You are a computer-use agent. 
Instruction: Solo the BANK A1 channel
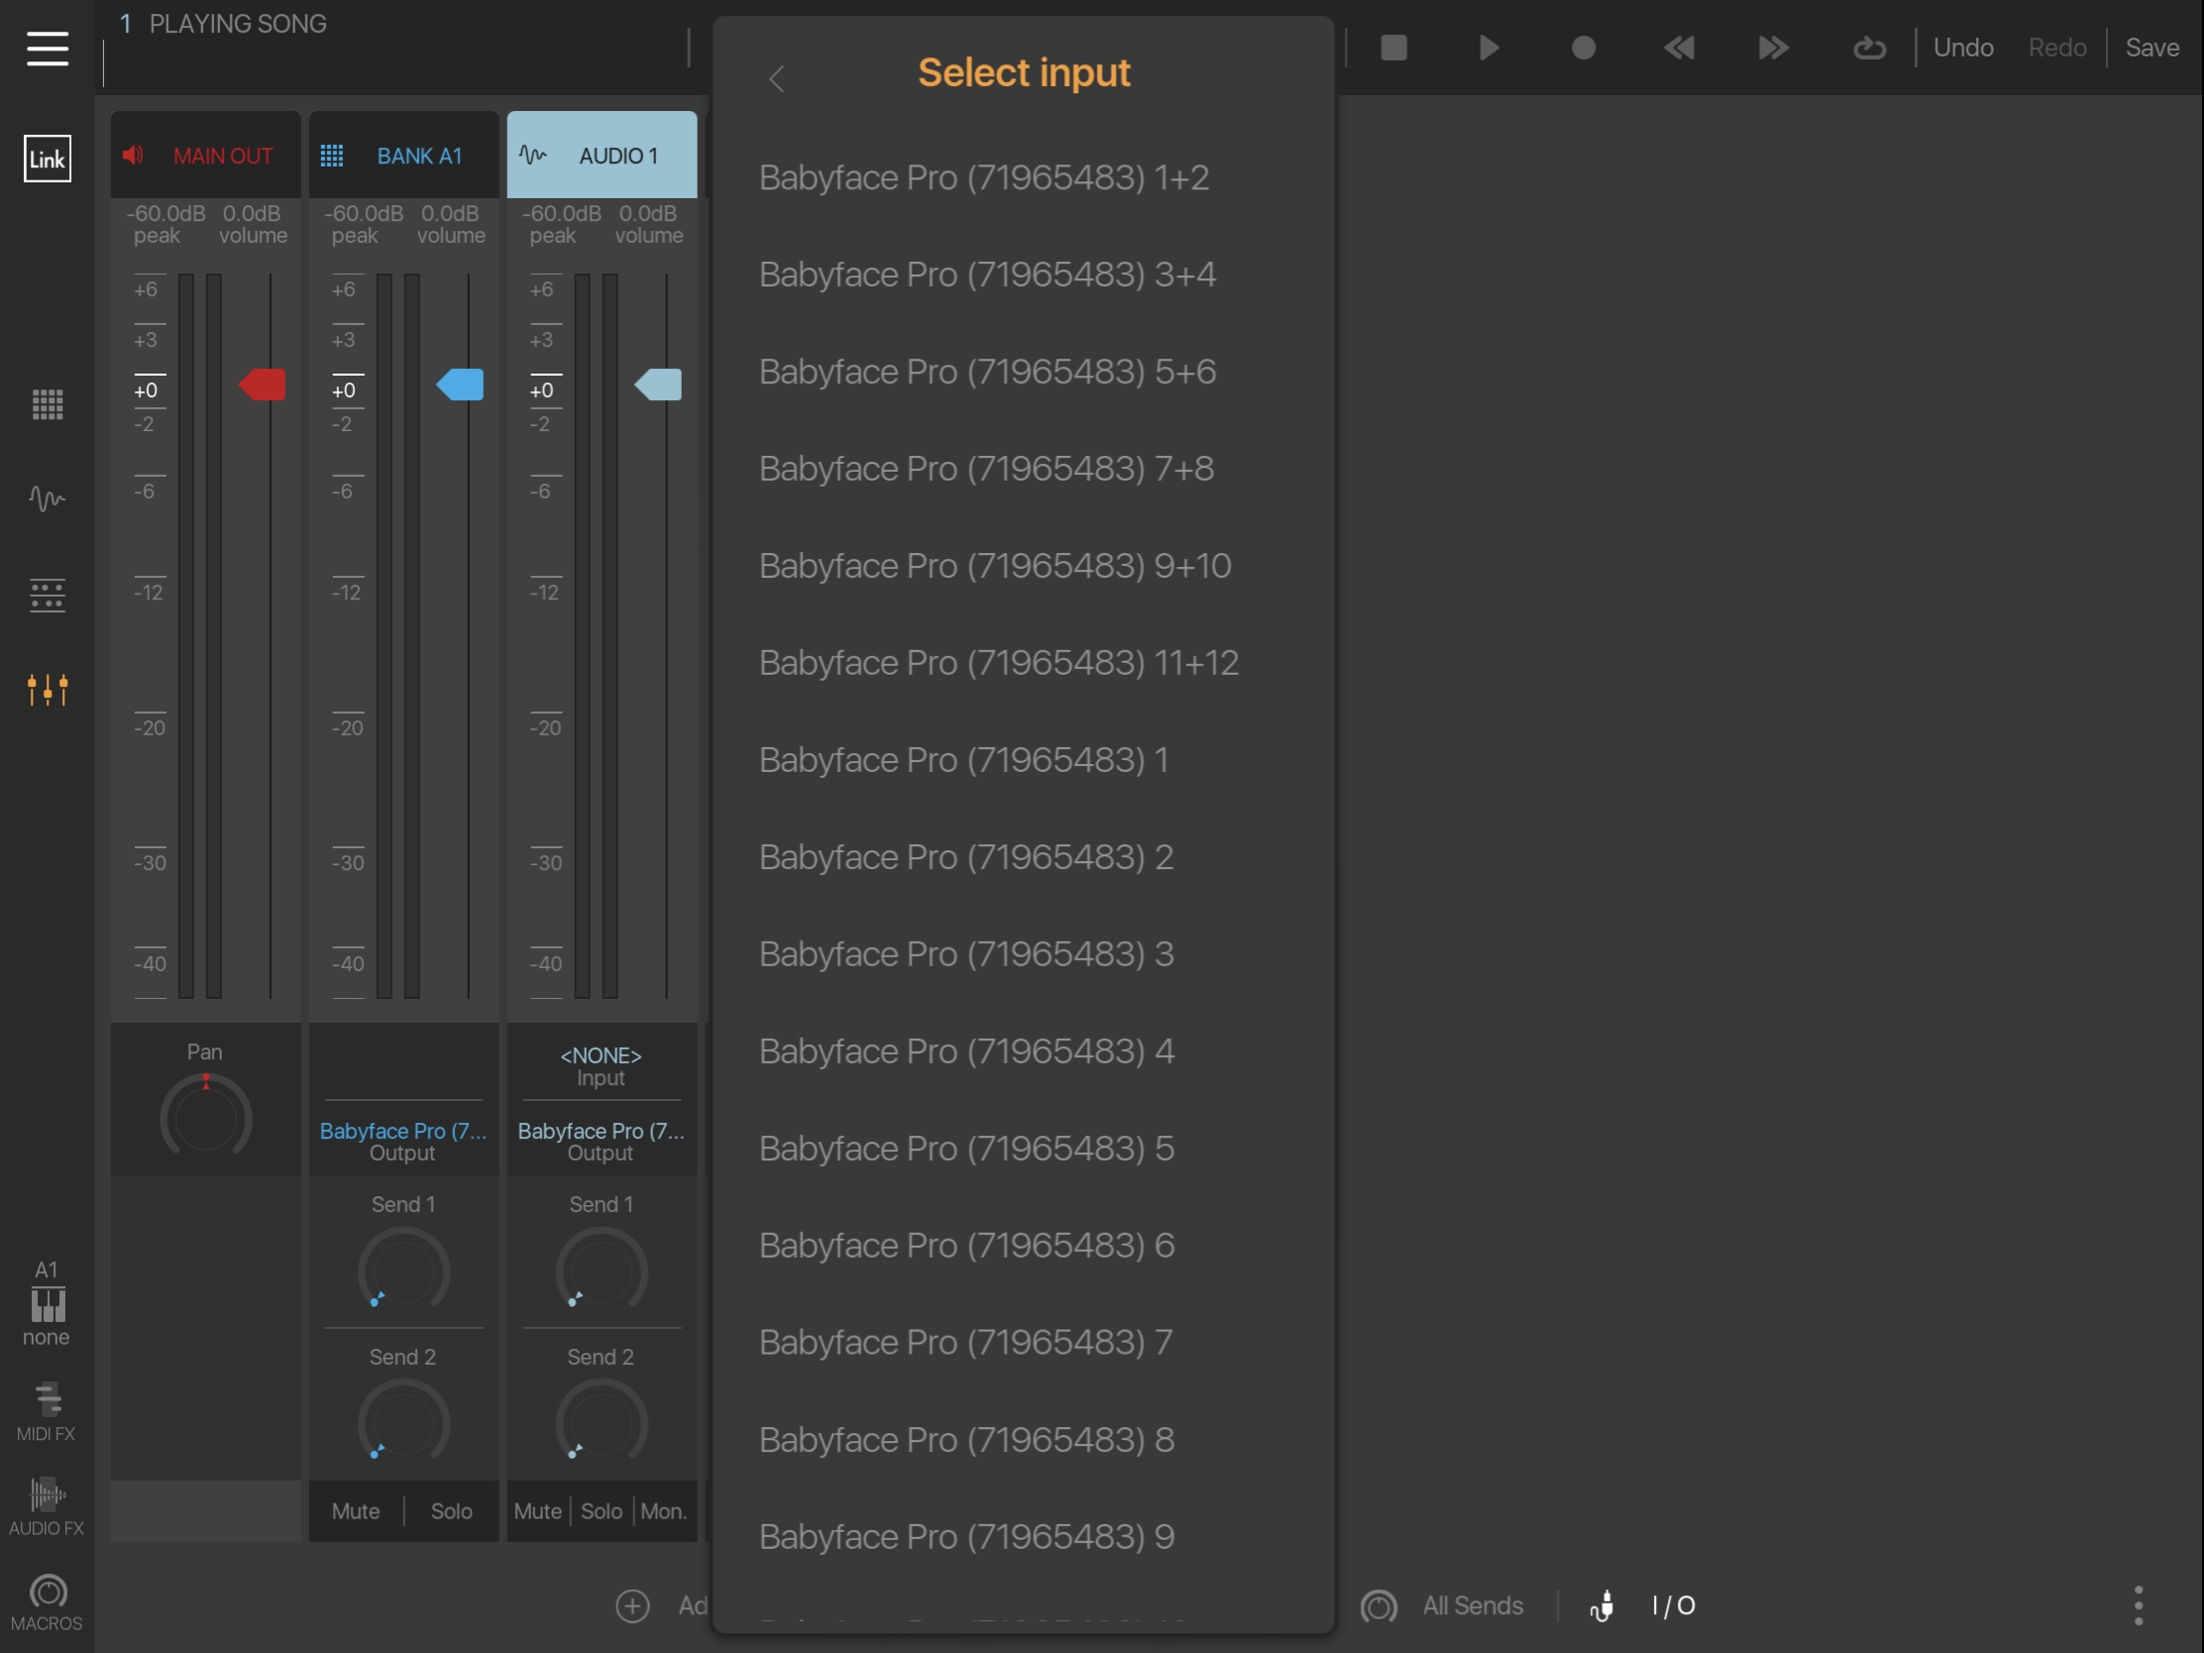451,1510
